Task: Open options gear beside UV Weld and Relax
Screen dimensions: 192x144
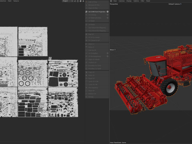Action: click(x=108, y=18)
